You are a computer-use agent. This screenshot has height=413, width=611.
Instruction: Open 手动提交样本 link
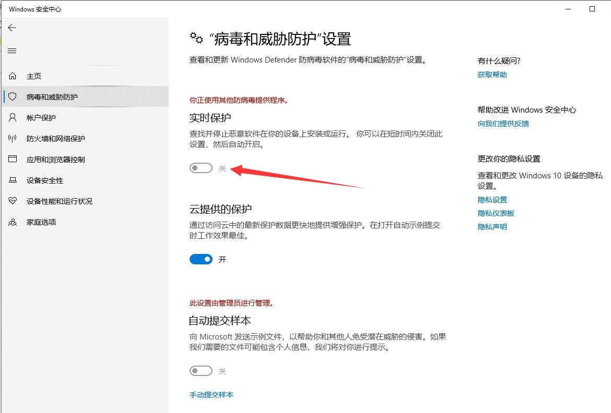[210, 395]
